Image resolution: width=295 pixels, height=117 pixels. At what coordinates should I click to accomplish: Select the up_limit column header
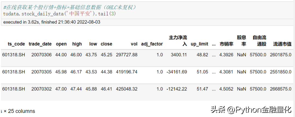point(199,44)
